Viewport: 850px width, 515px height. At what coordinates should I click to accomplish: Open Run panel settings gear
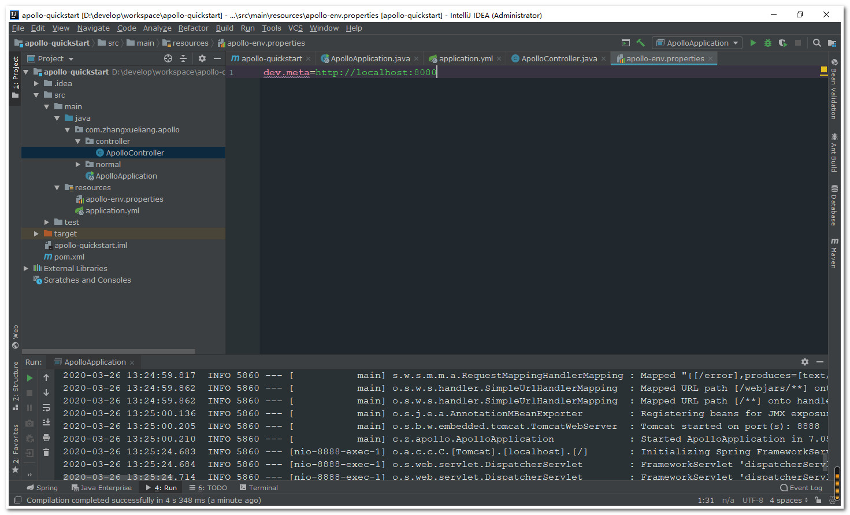click(805, 362)
